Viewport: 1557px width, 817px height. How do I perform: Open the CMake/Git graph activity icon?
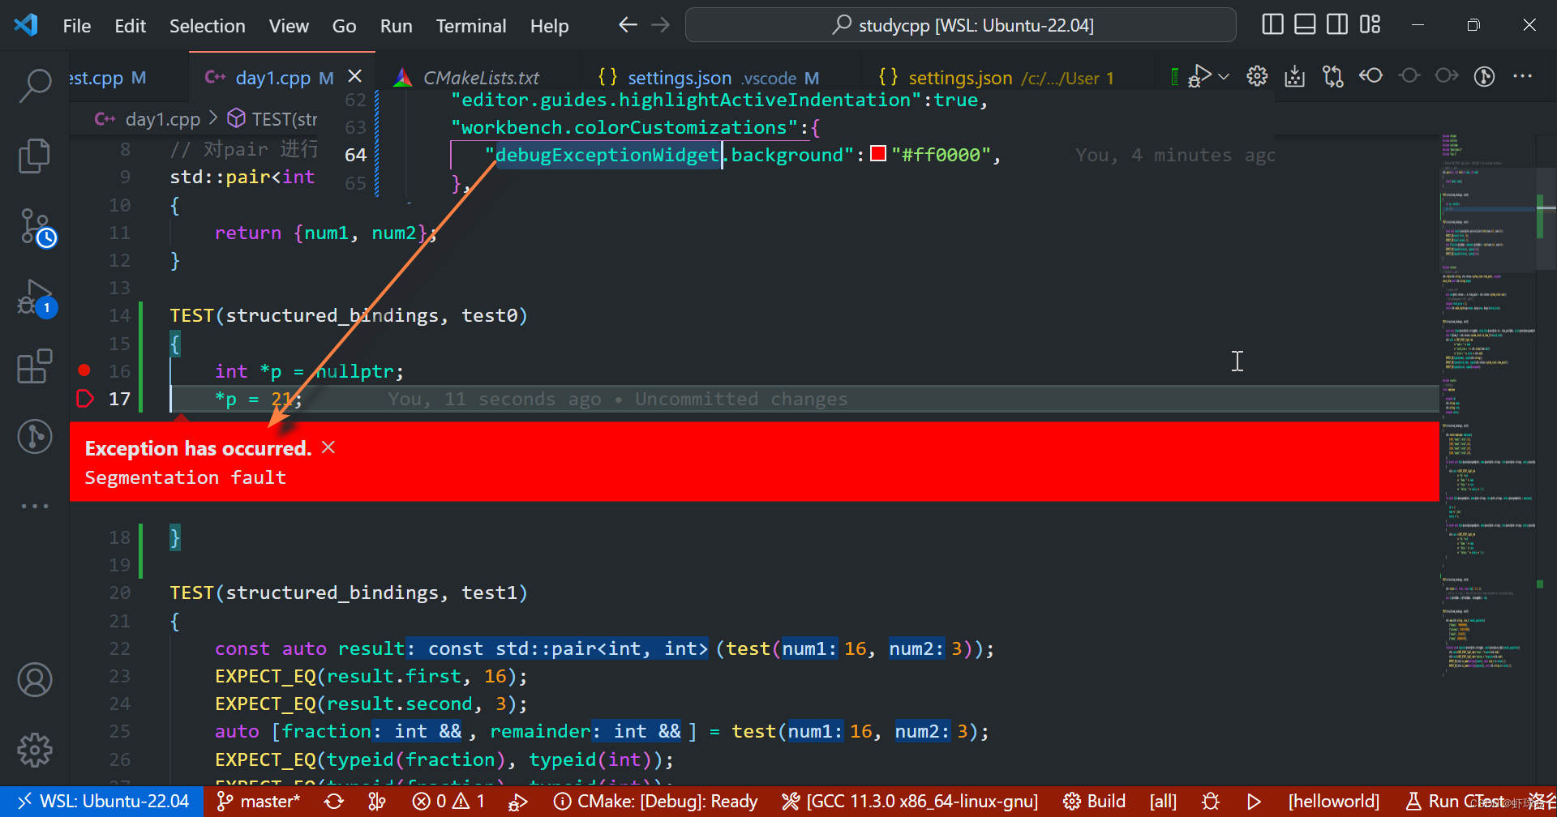tap(35, 436)
